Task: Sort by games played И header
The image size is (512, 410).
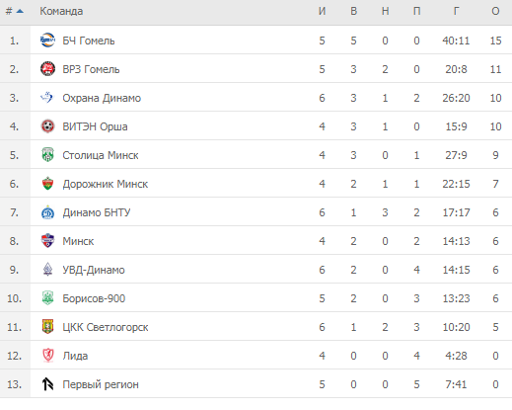Action: tap(322, 11)
